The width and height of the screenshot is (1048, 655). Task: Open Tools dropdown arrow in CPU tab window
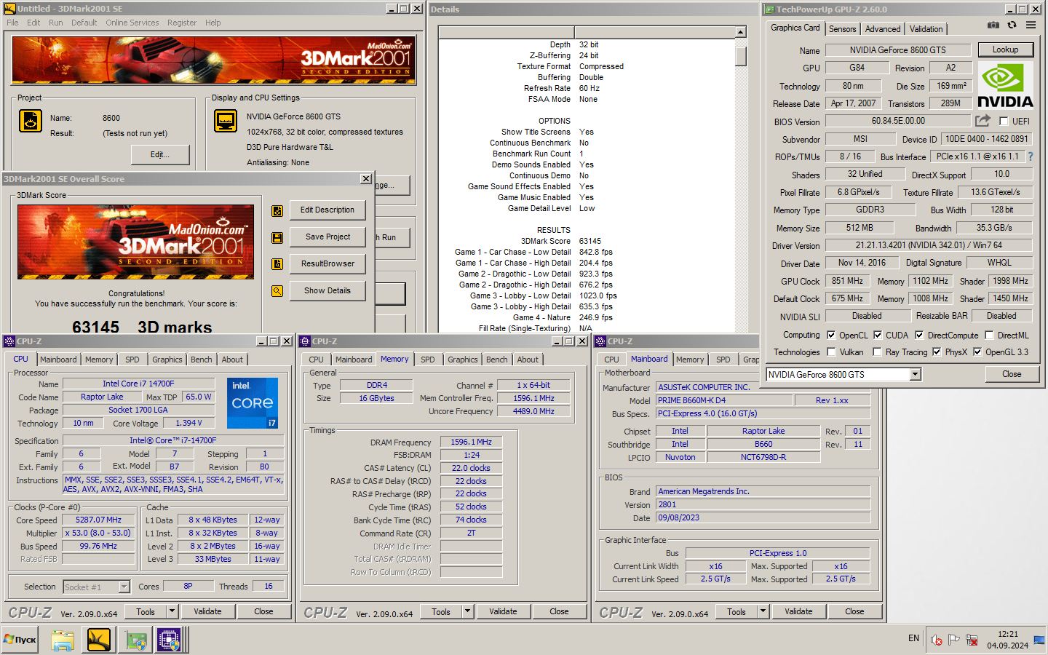172,611
